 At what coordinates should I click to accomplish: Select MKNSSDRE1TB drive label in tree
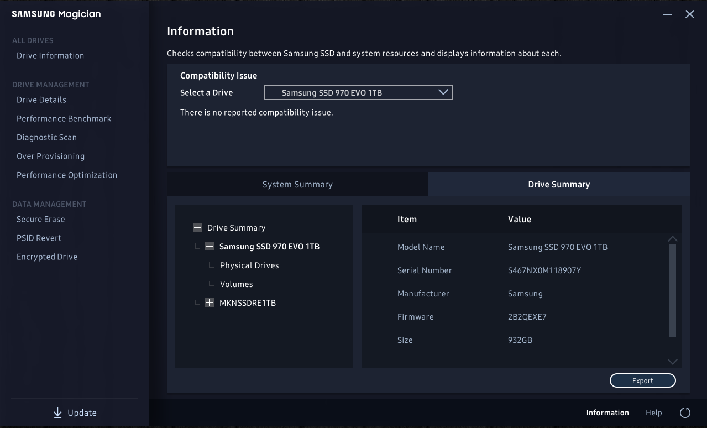click(x=248, y=303)
